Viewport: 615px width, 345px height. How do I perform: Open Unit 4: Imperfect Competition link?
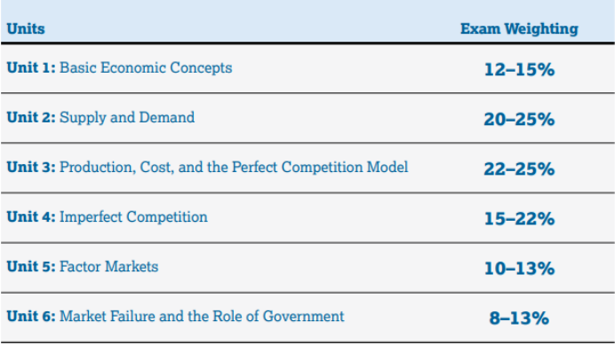pos(107,217)
